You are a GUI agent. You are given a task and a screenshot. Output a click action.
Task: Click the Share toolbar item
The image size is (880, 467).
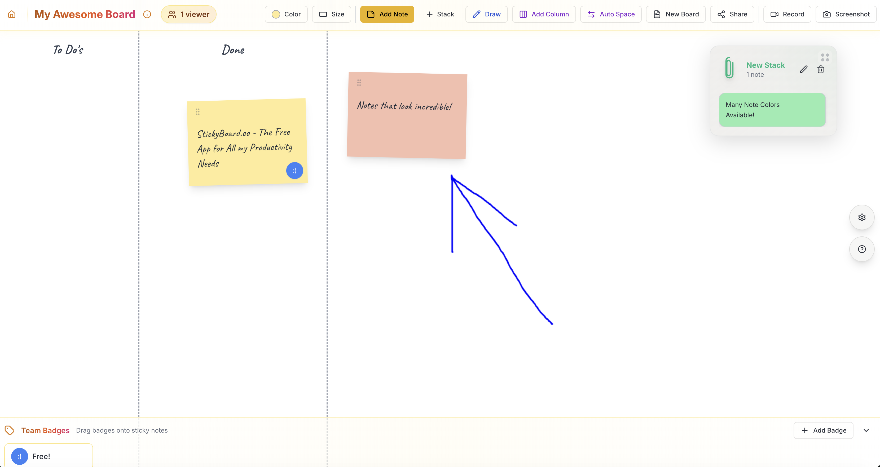click(732, 14)
